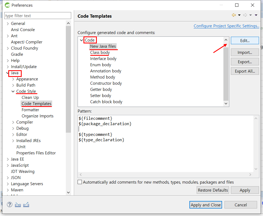Select Properties Files Editor page

pyautogui.click(x=36, y=153)
